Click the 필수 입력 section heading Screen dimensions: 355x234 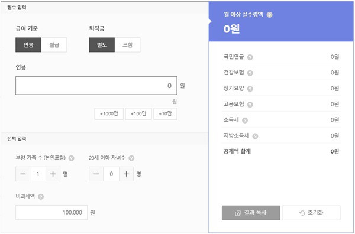[x=17, y=7]
